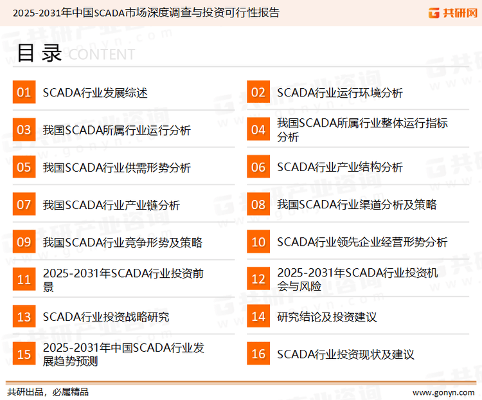Open chapter SCADA行业发展综述
Image resolution: width=482 pixels, height=400 pixels.
point(95,93)
